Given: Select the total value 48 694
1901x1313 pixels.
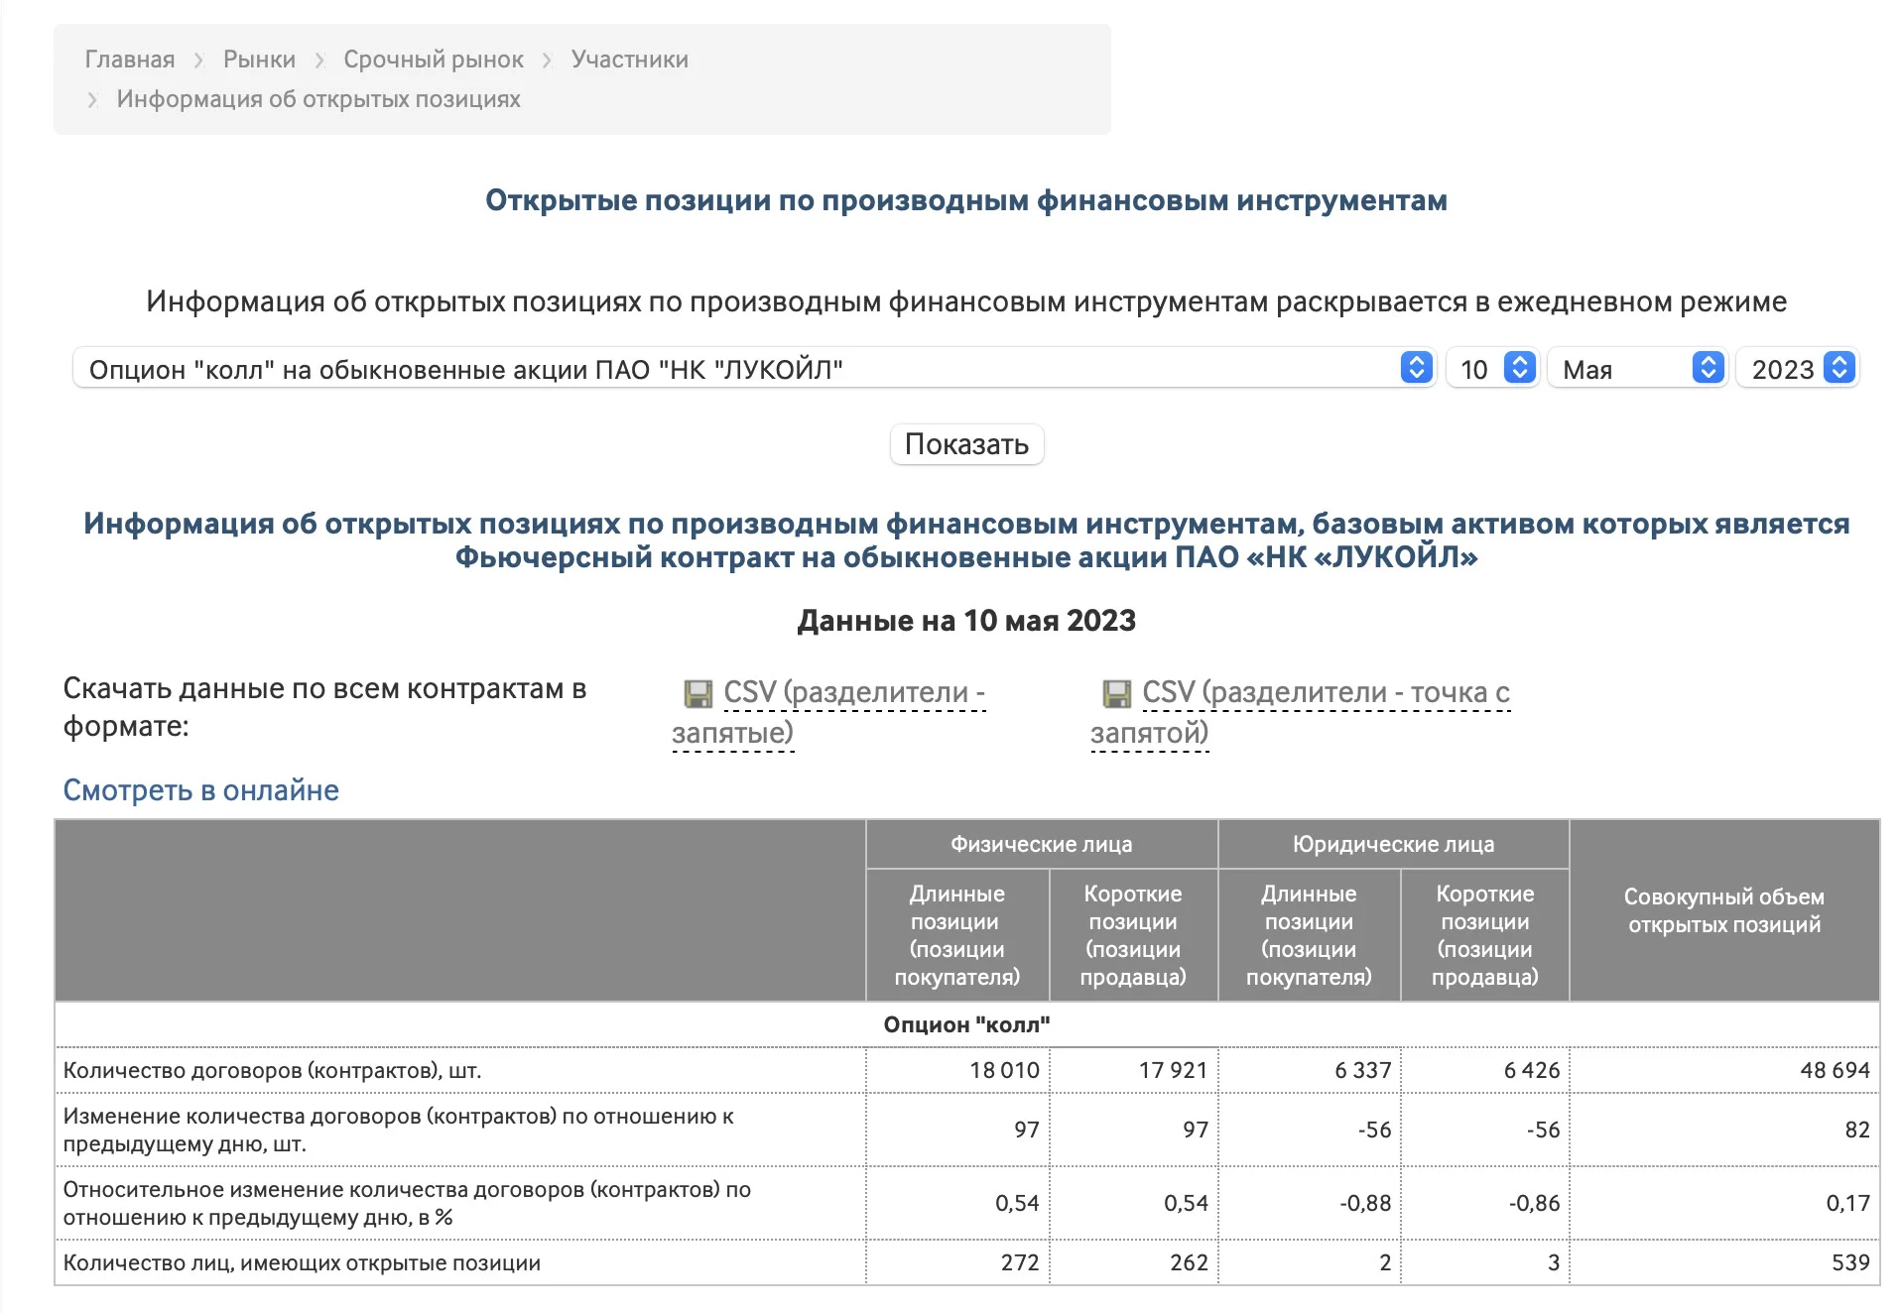Looking at the screenshot, I should click(x=1835, y=1070).
